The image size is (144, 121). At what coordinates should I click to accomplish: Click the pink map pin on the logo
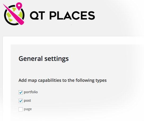click(x=19, y=6)
